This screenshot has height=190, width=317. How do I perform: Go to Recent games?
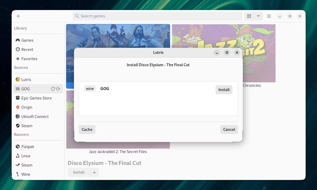27,50
